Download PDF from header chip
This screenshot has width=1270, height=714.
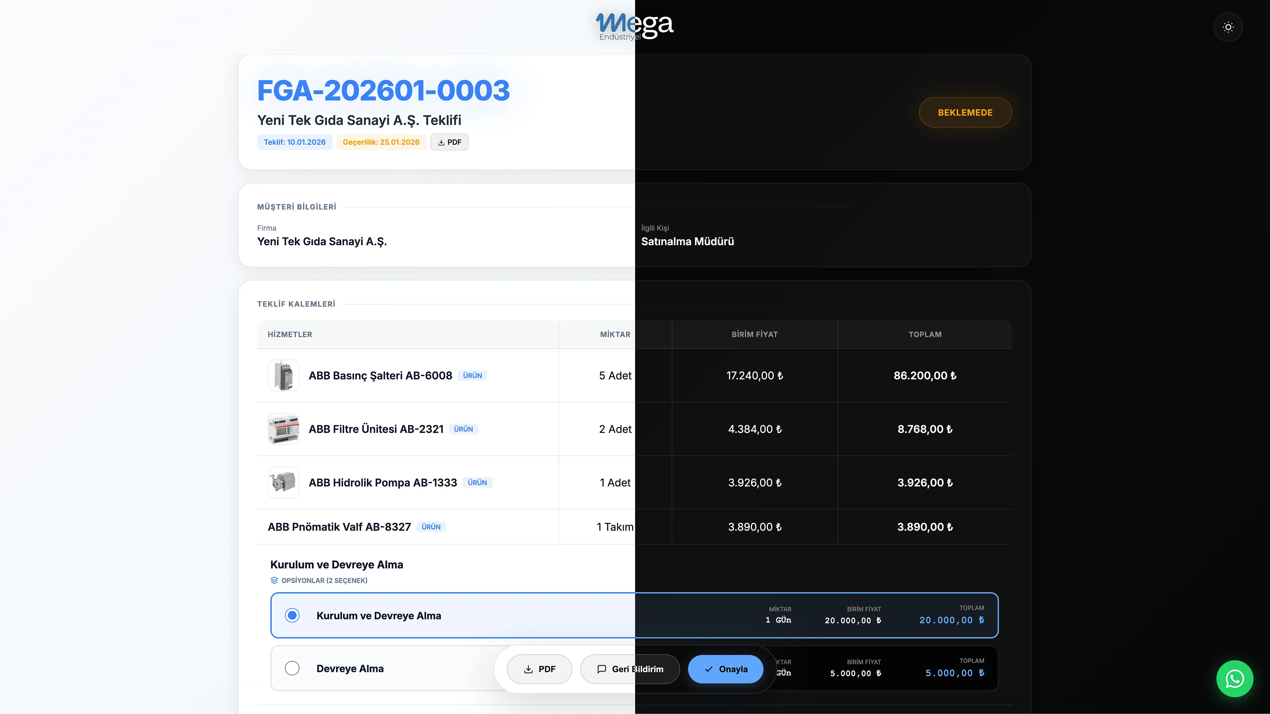point(449,142)
